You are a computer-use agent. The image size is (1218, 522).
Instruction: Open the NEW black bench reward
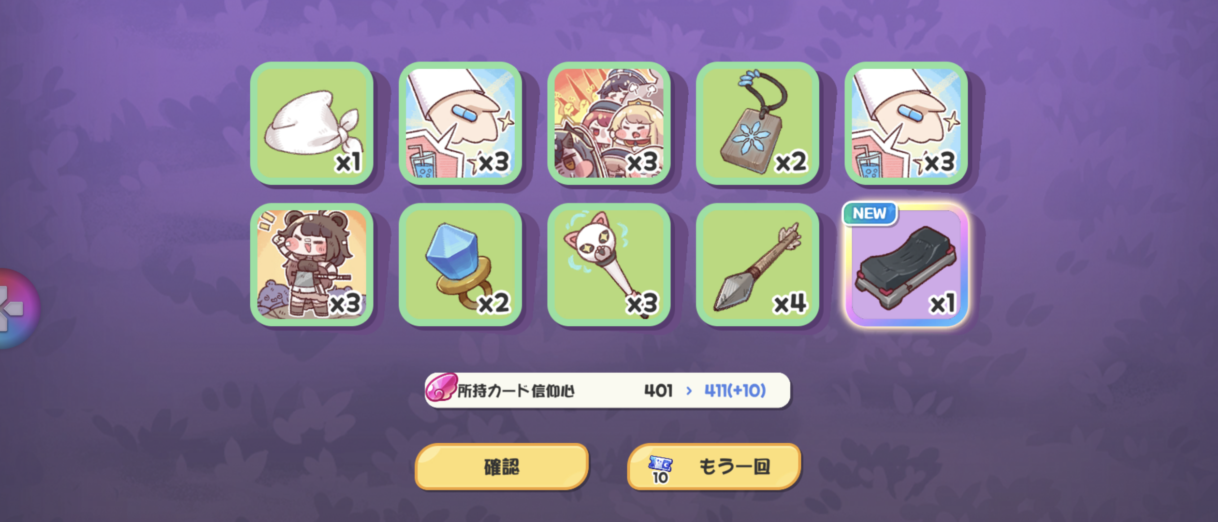click(906, 264)
